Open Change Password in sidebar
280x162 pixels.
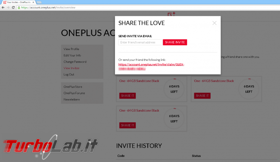coord(75,62)
